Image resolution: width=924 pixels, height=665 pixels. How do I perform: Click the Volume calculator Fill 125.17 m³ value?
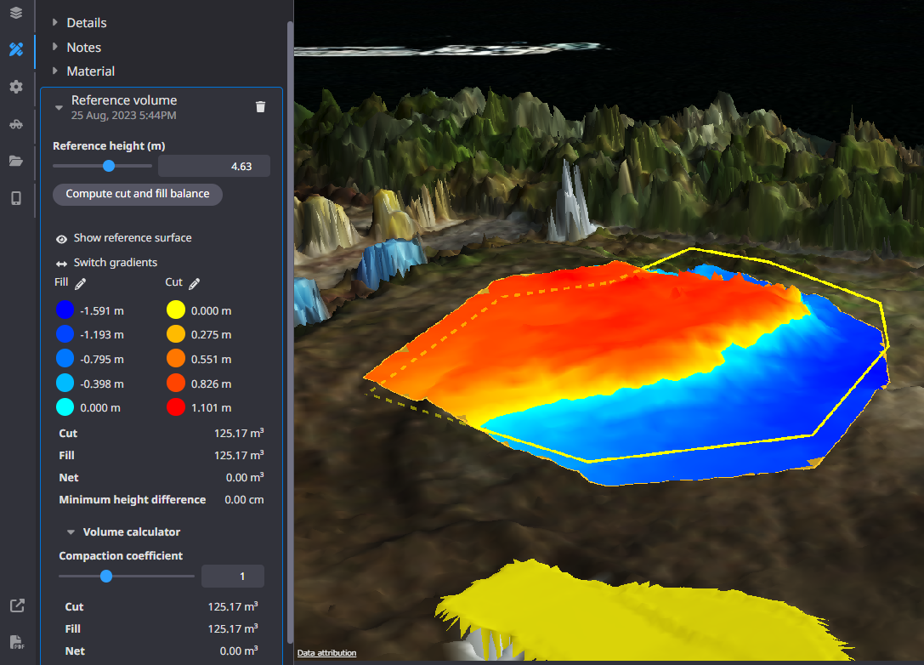click(x=233, y=629)
